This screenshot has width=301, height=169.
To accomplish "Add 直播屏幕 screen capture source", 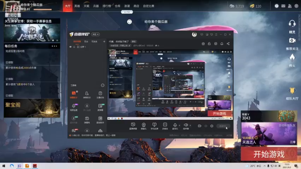I will click(x=133, y=126).
